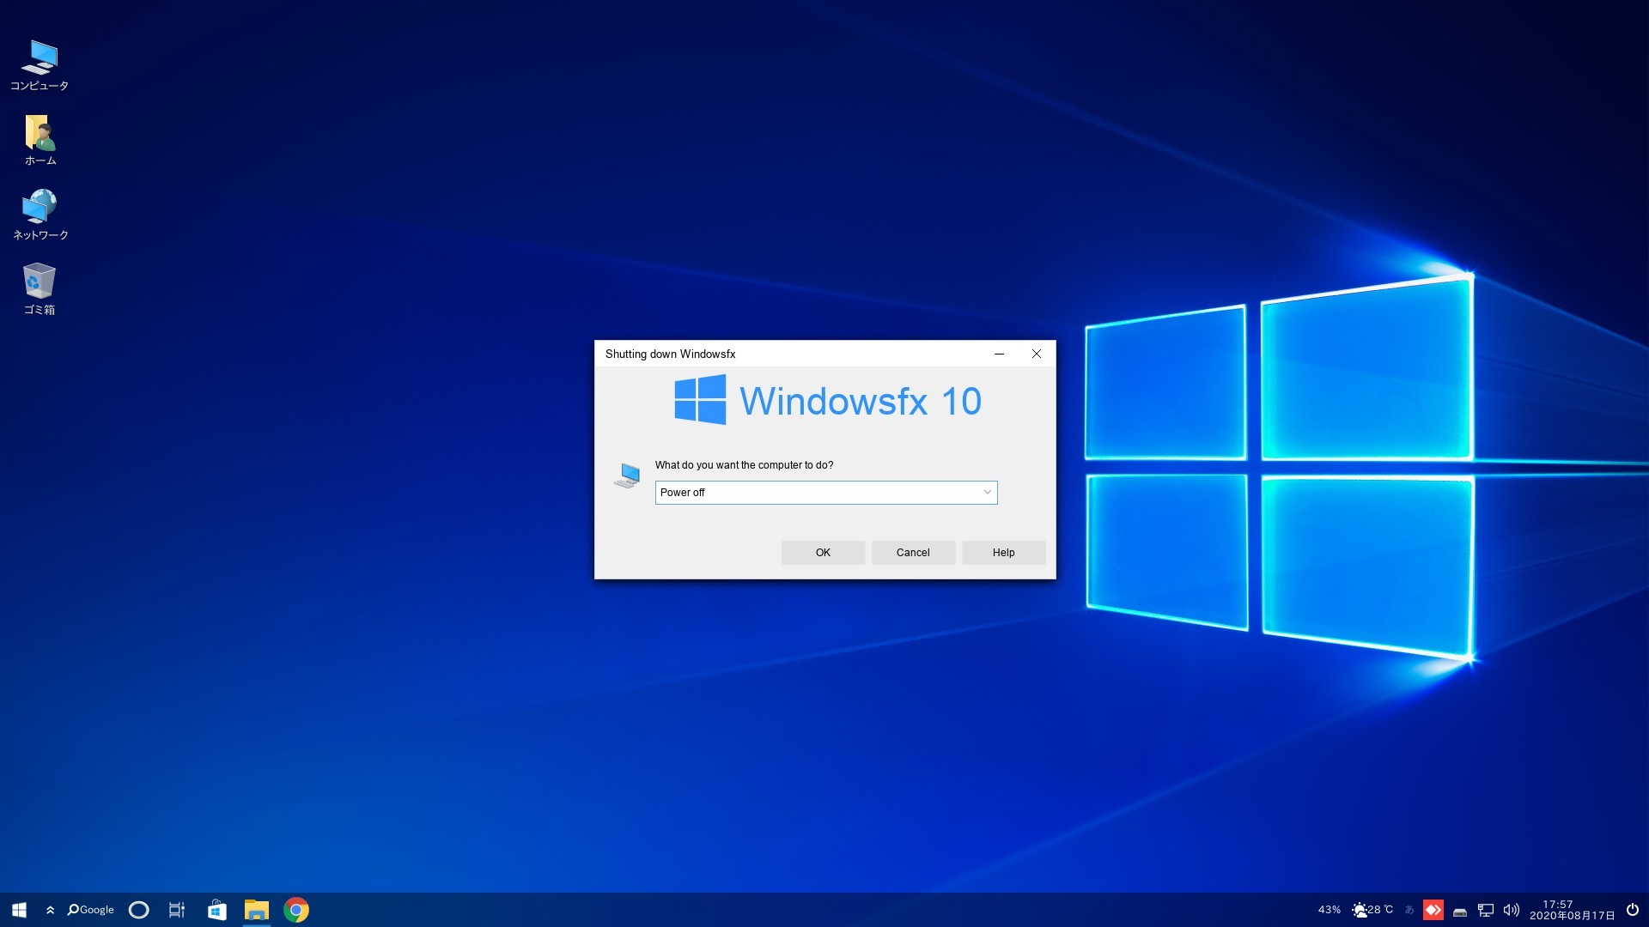The width and height of the screenshot is (1649, 927).
Task: Open the 28 ℃ weather applet
Action: click(x=1372, y=910)
